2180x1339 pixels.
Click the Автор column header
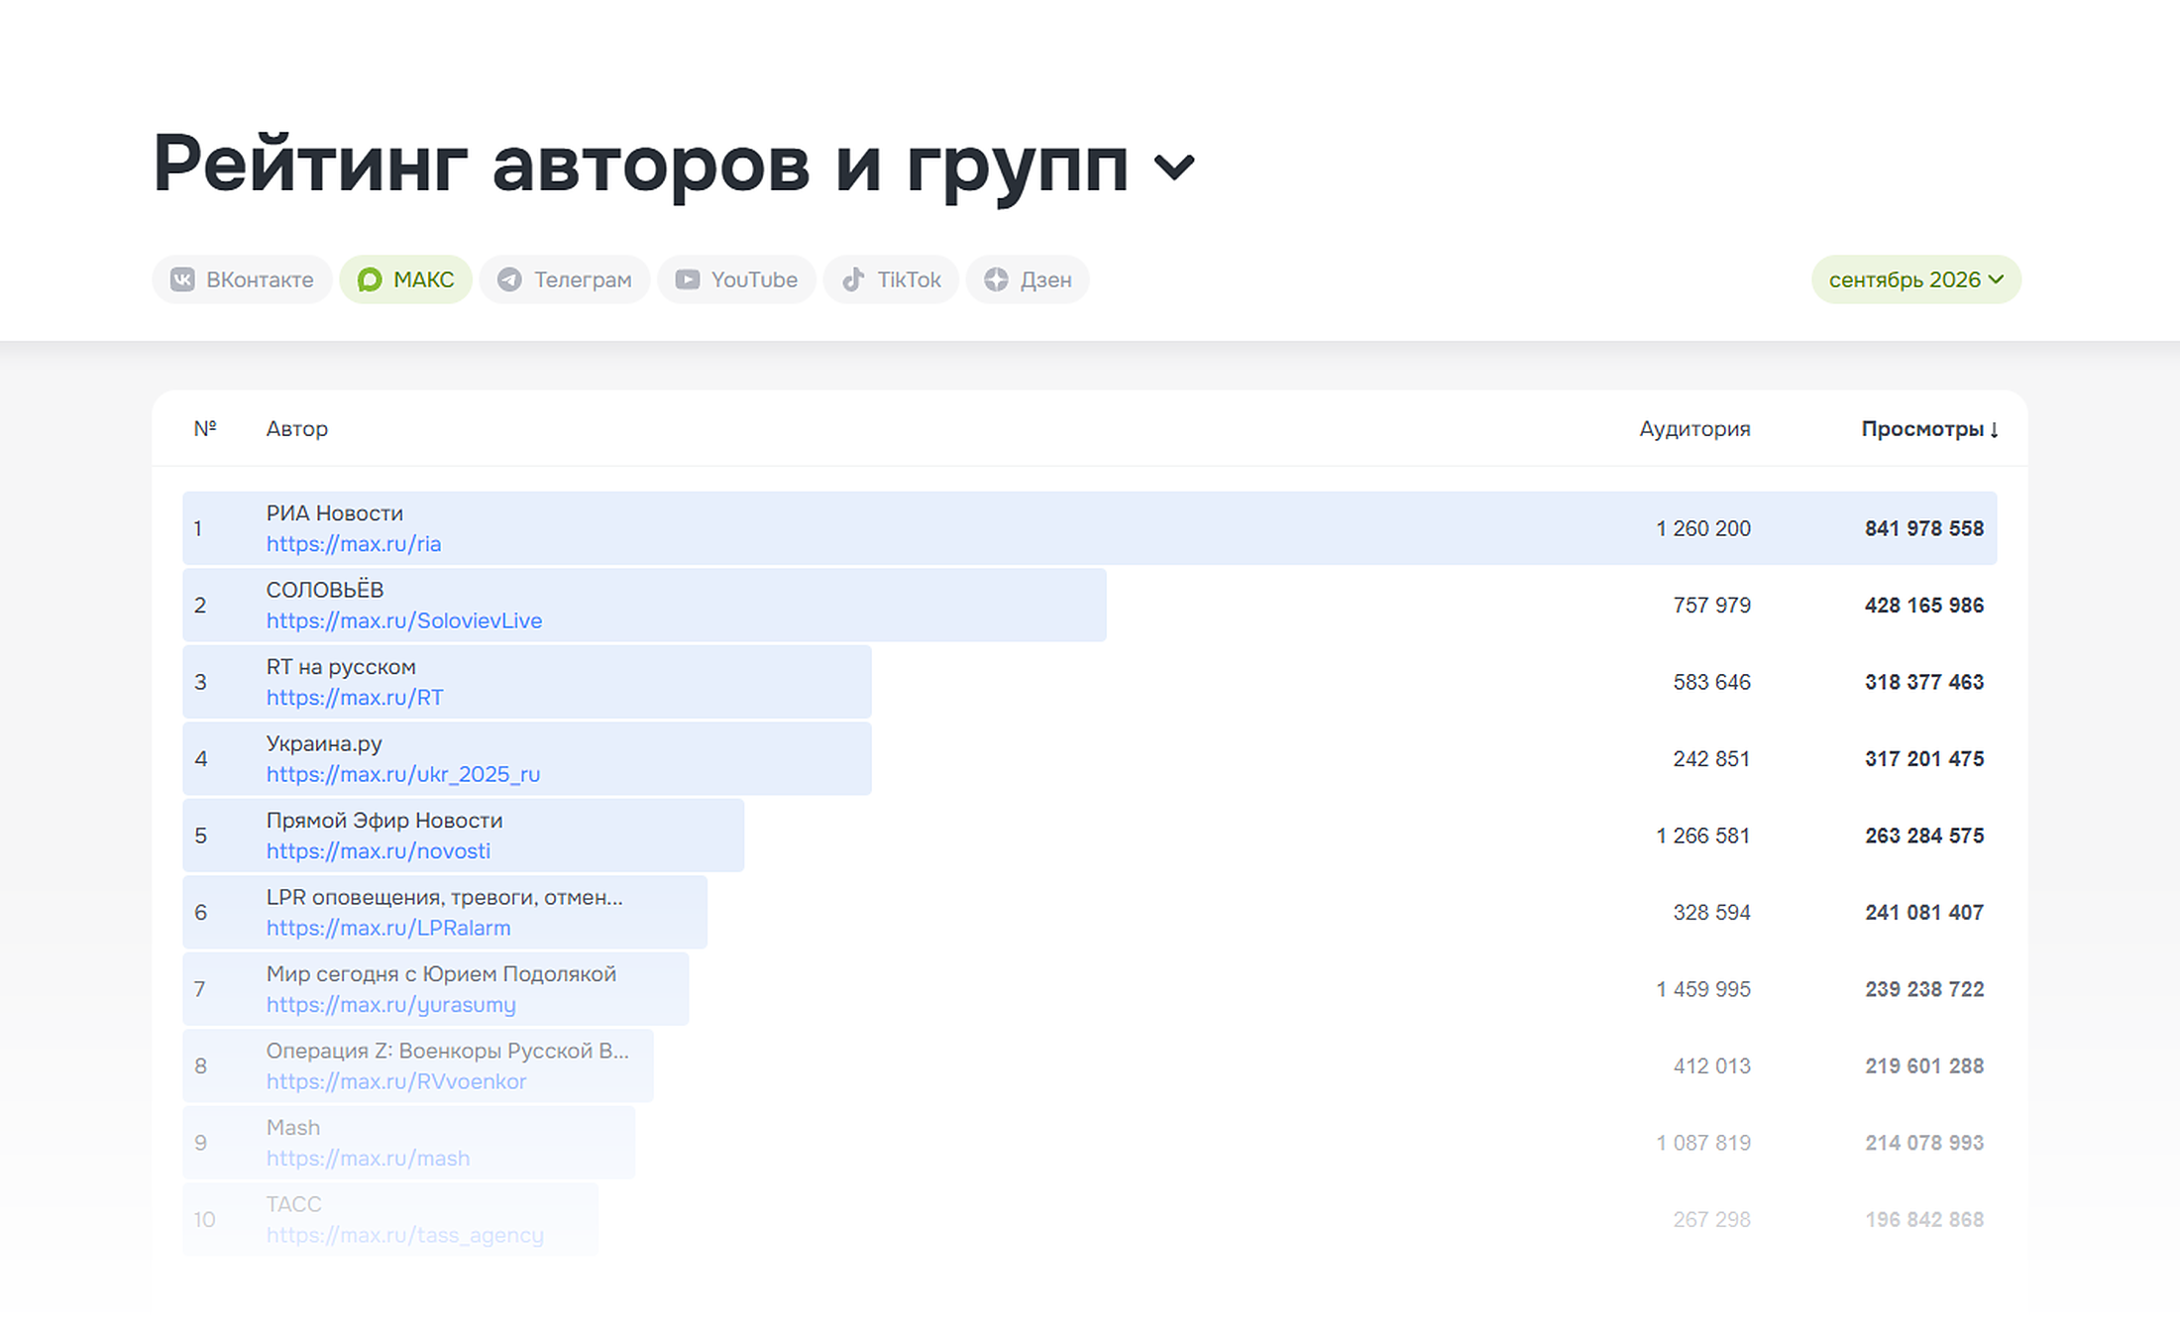[297, 429]
